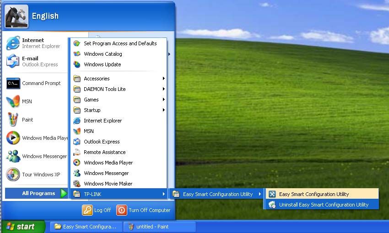The image size is (389, 233).
Task: Click the bold Internet label
Action: [x=33, y=40]
